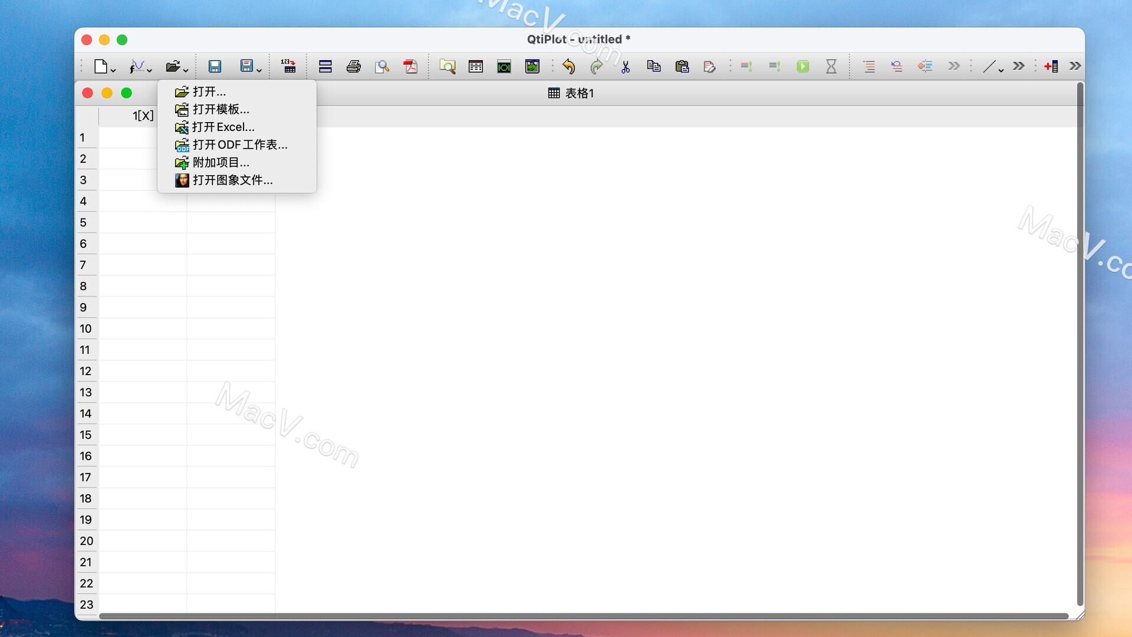This screenshot has height=637, width=1132.
Task: Click the import ASCII data icon
Action: 288,66
